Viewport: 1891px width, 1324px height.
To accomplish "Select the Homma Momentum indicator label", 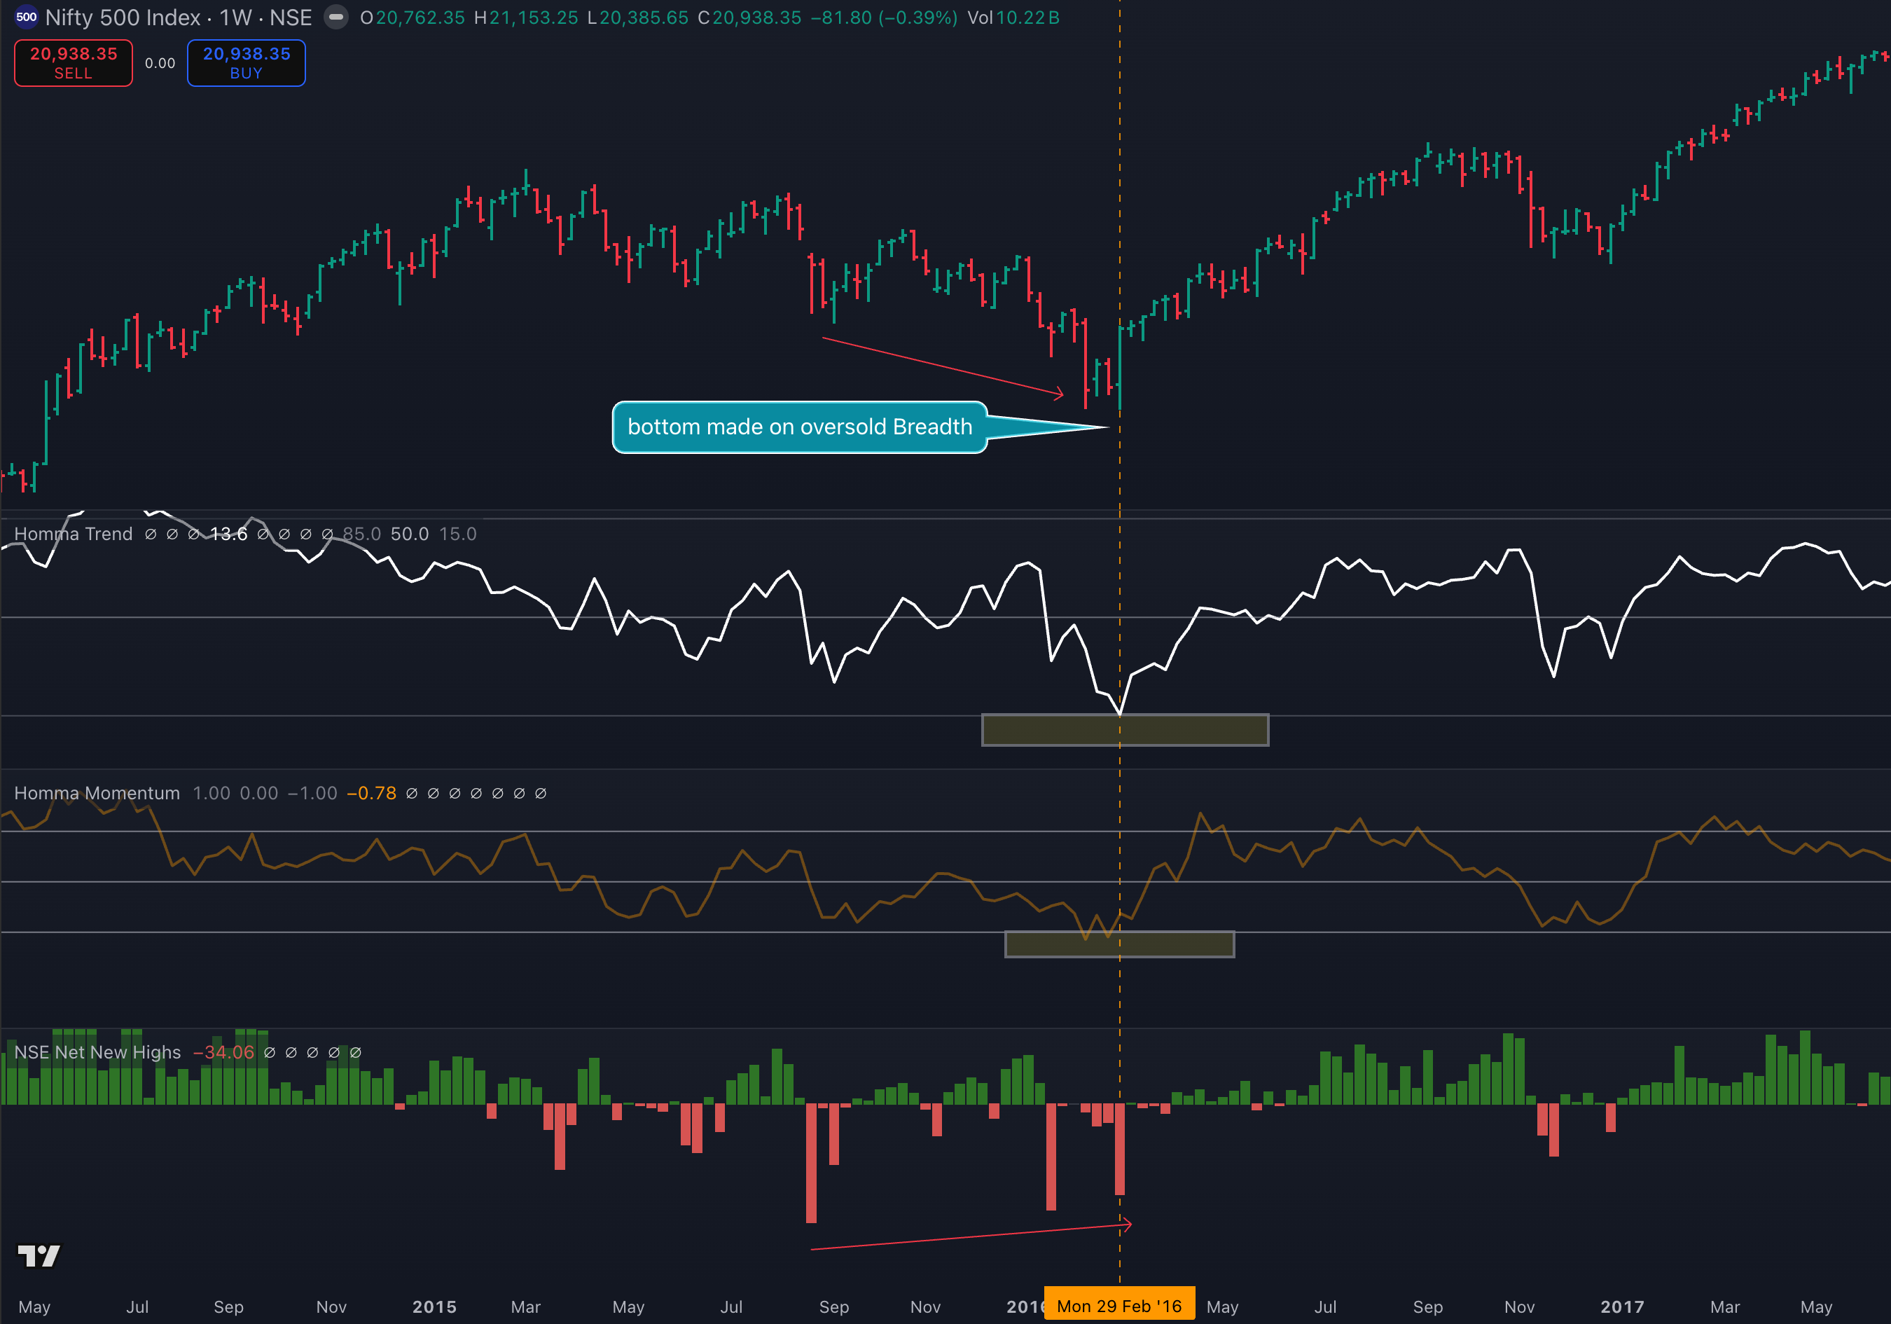I will (x=97, y=792).
